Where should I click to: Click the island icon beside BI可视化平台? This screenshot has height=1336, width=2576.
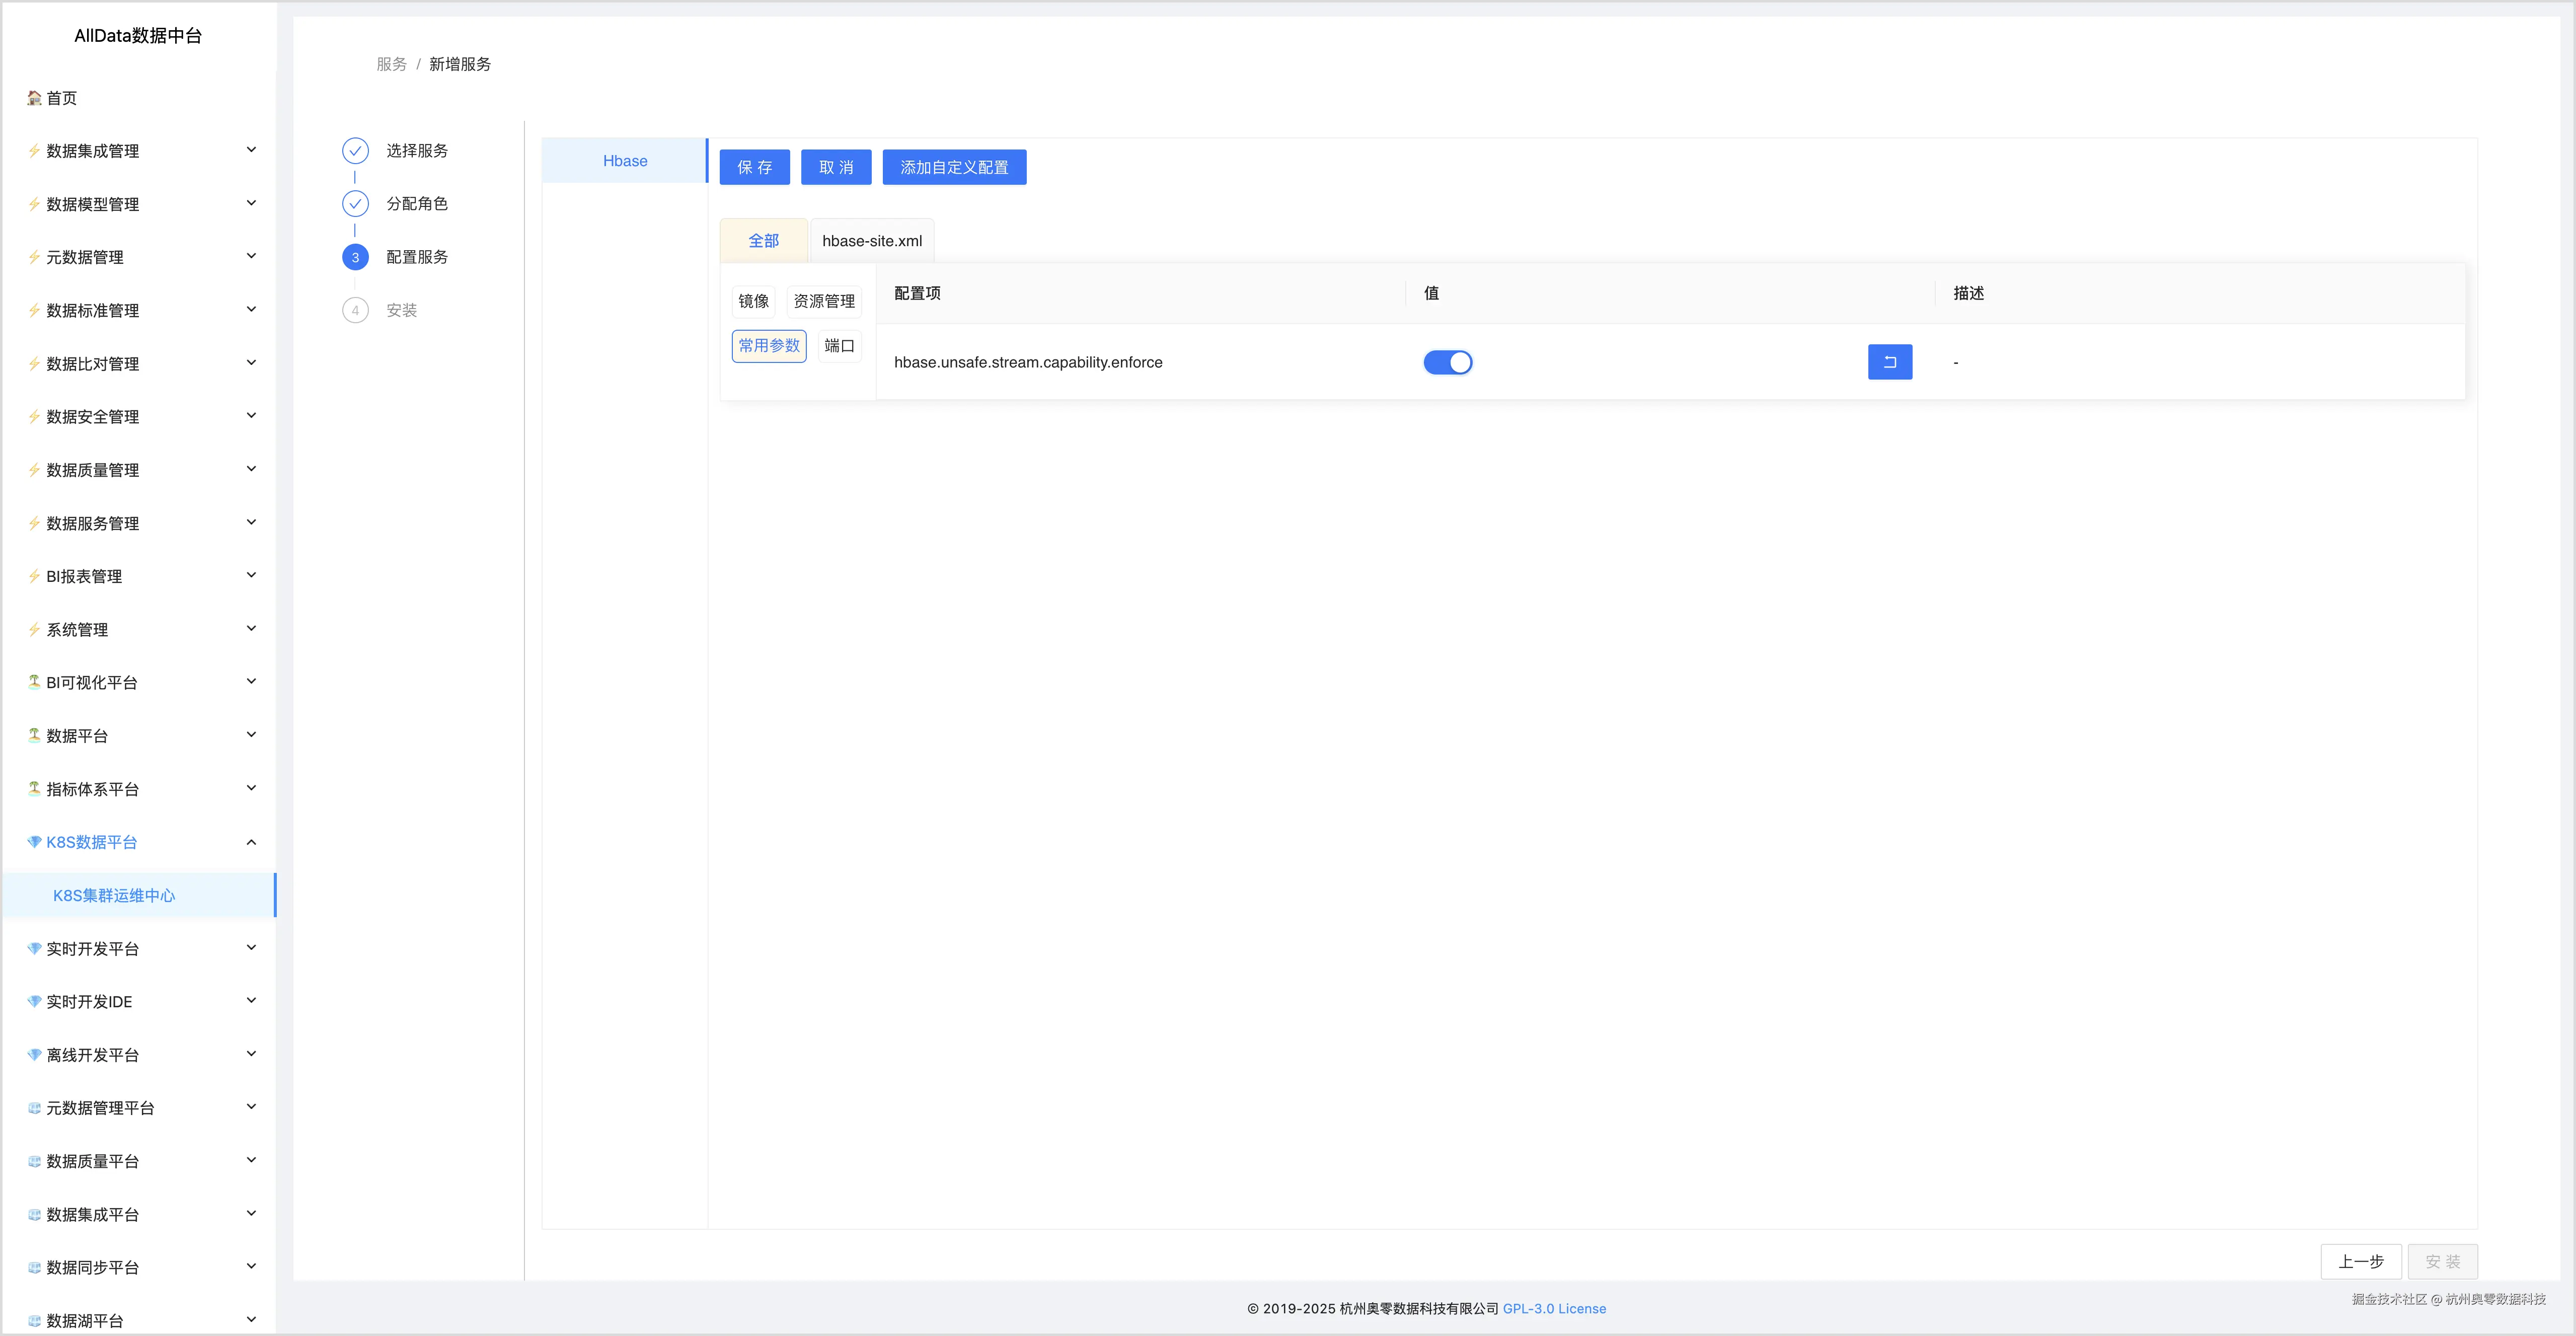[x=34, y=682]
